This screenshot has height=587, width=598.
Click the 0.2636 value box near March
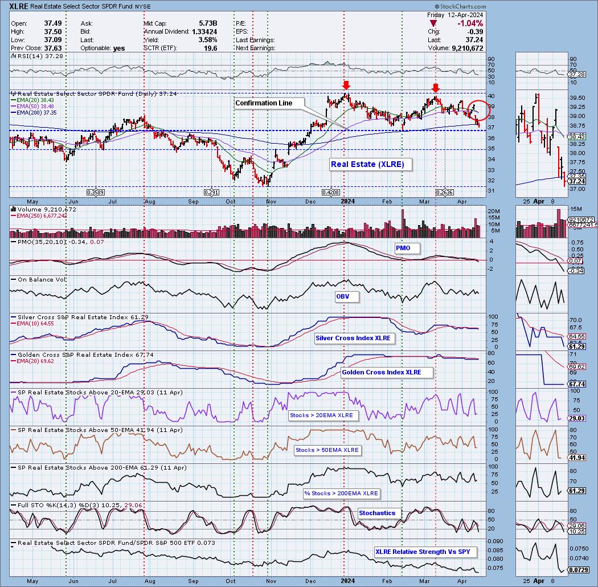point(444,193)
